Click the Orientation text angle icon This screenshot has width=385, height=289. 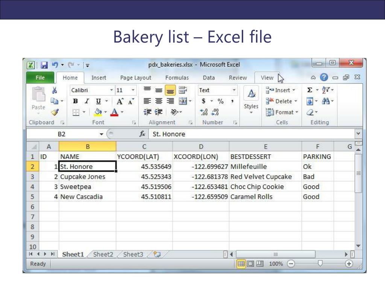pyautogui.click(x=174, y=112)
